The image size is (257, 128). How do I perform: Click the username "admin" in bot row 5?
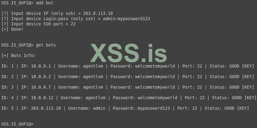(99, 108)
